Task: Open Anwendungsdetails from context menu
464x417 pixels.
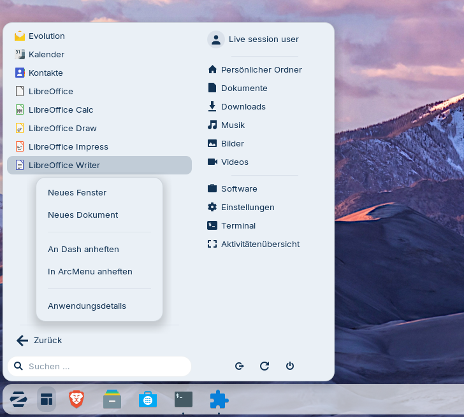Action: pyautogui.click(x=87, y=306)
